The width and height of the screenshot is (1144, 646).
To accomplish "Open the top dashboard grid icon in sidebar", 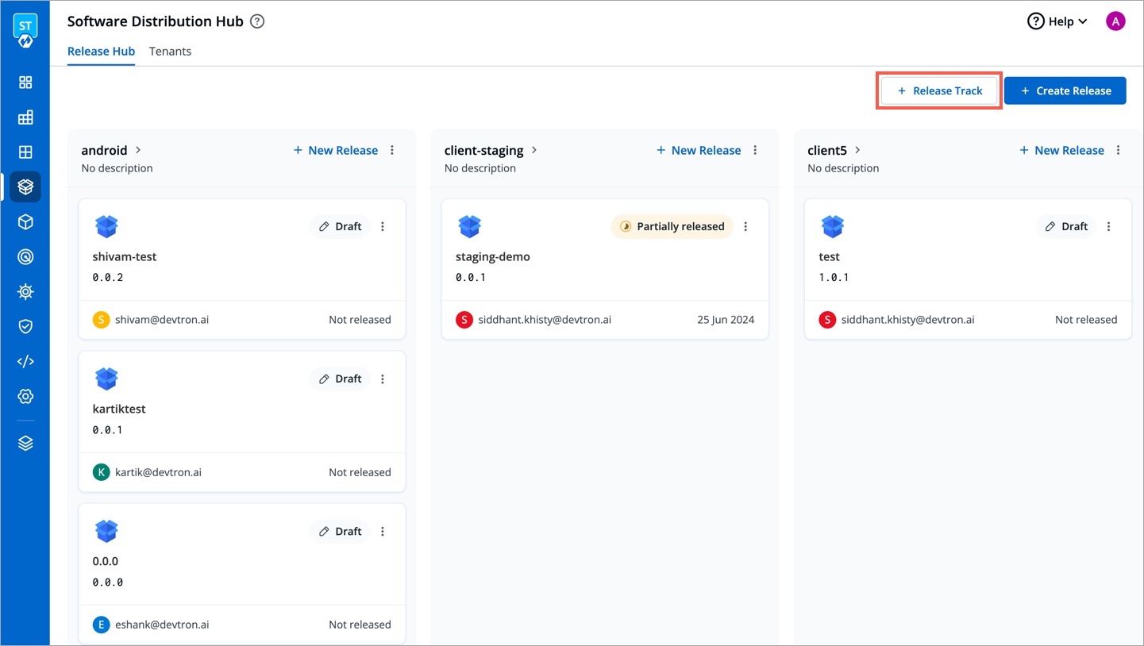I will click(25, 83).
